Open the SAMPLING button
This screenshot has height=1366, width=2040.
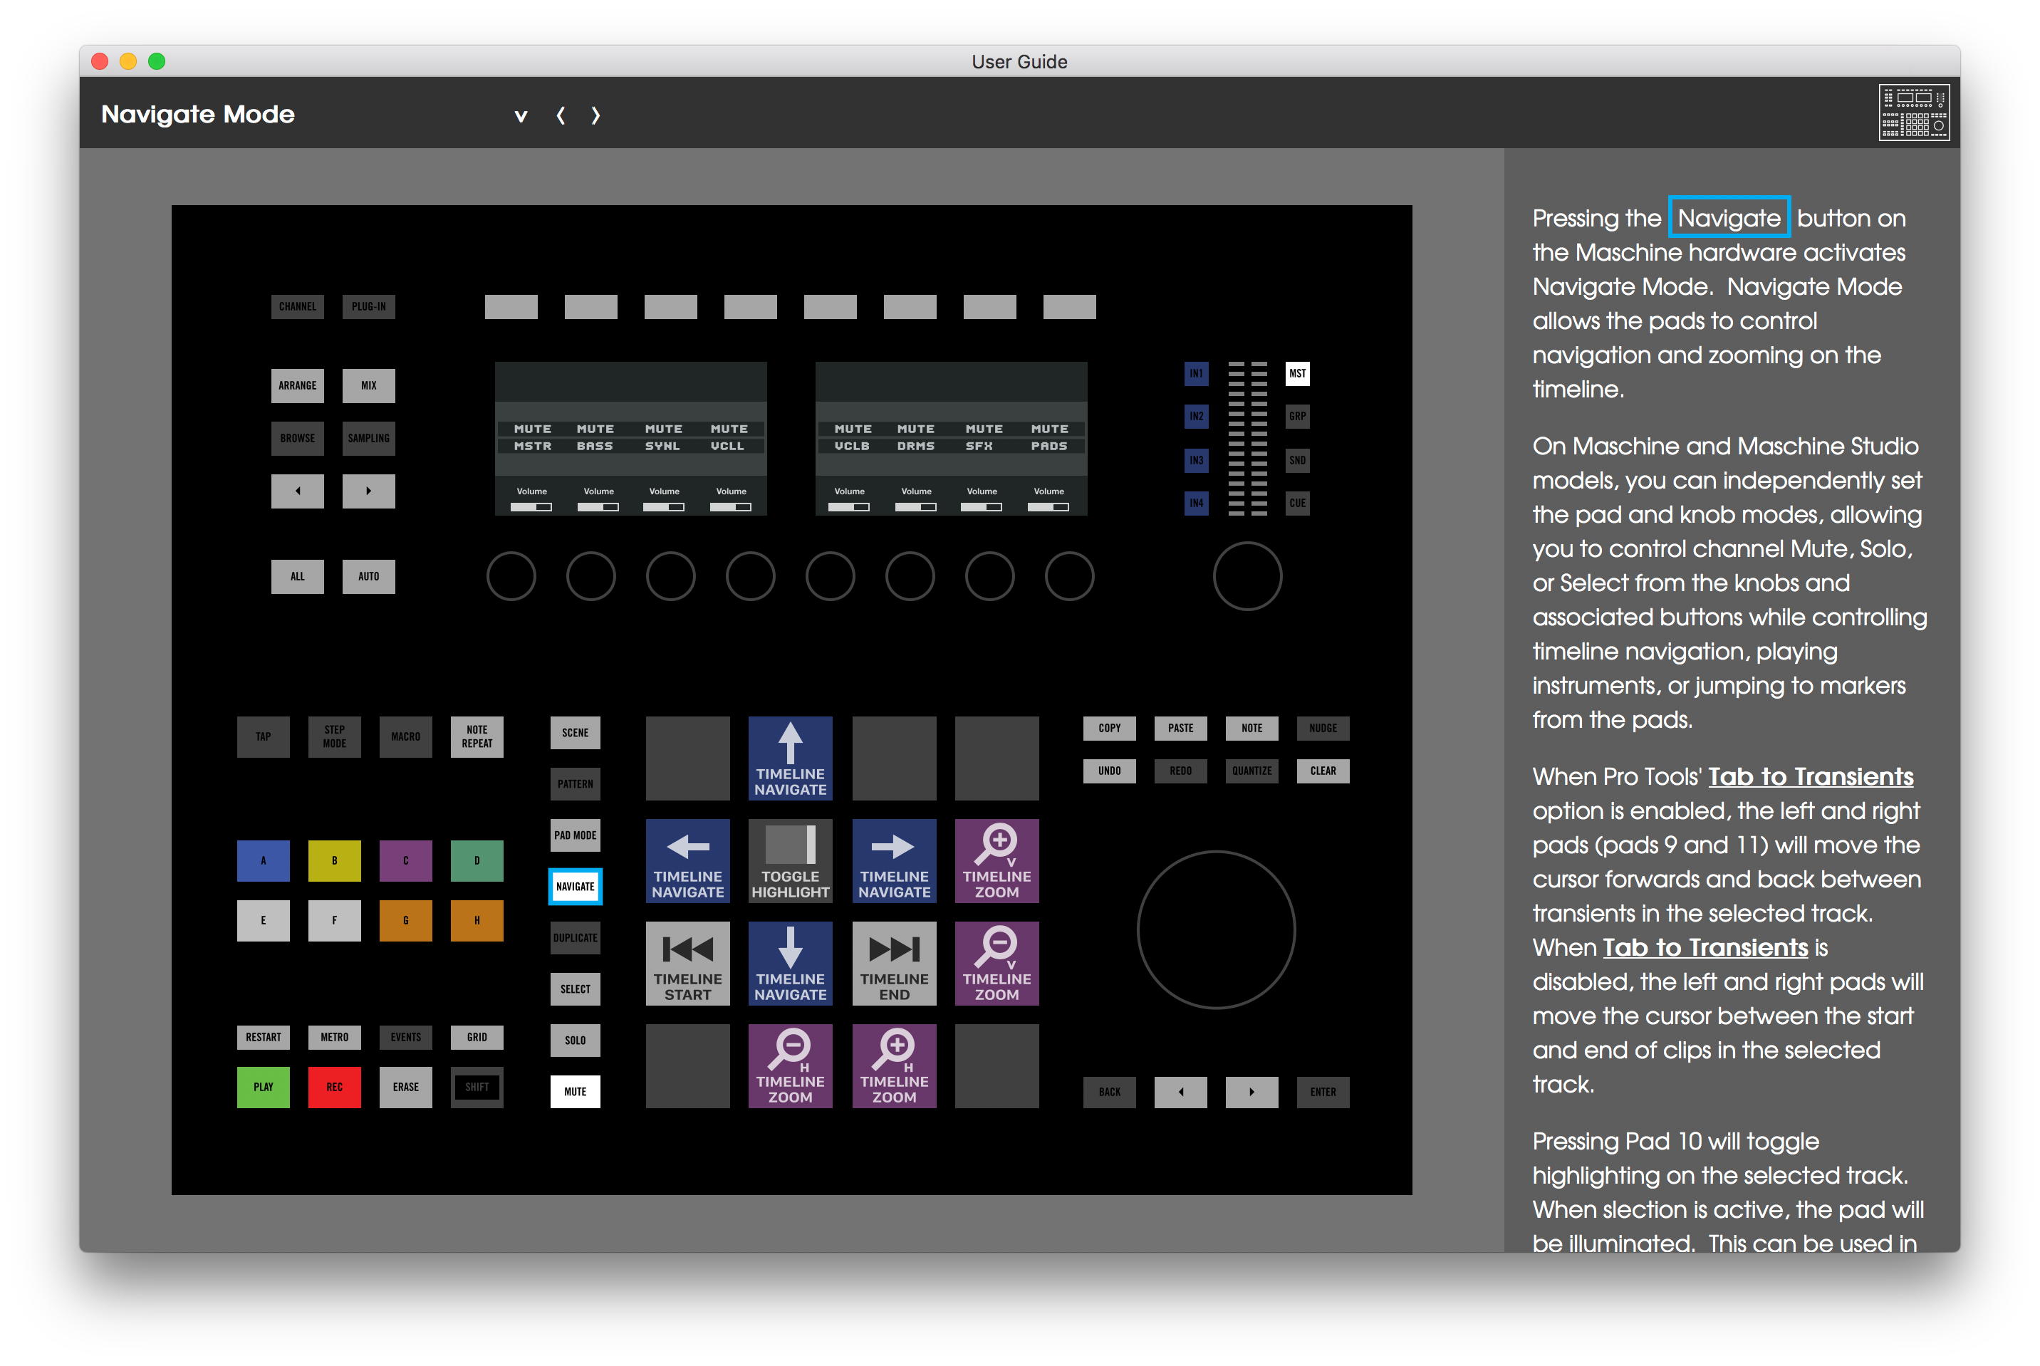click(368, 438)
